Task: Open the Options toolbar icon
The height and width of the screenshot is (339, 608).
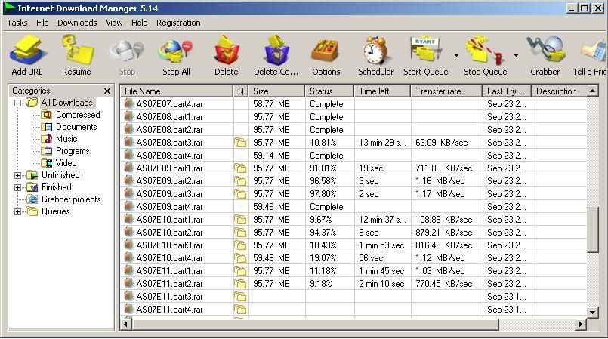Action: click(x=326, y=52)
